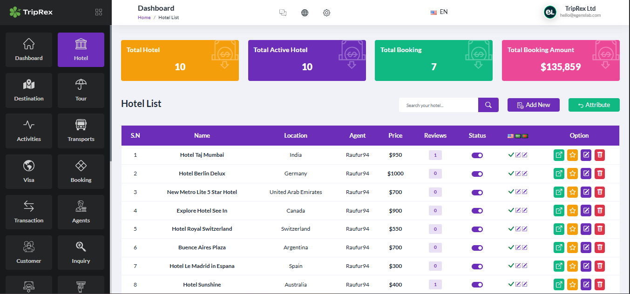Delete Hotel Taj Mumbai
The image size is (630, 294).
600,155
